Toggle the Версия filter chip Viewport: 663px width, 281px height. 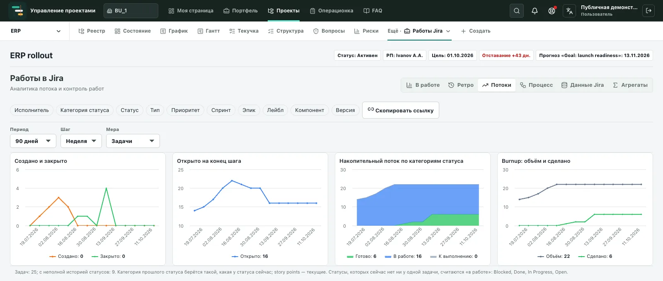point(345,110)
